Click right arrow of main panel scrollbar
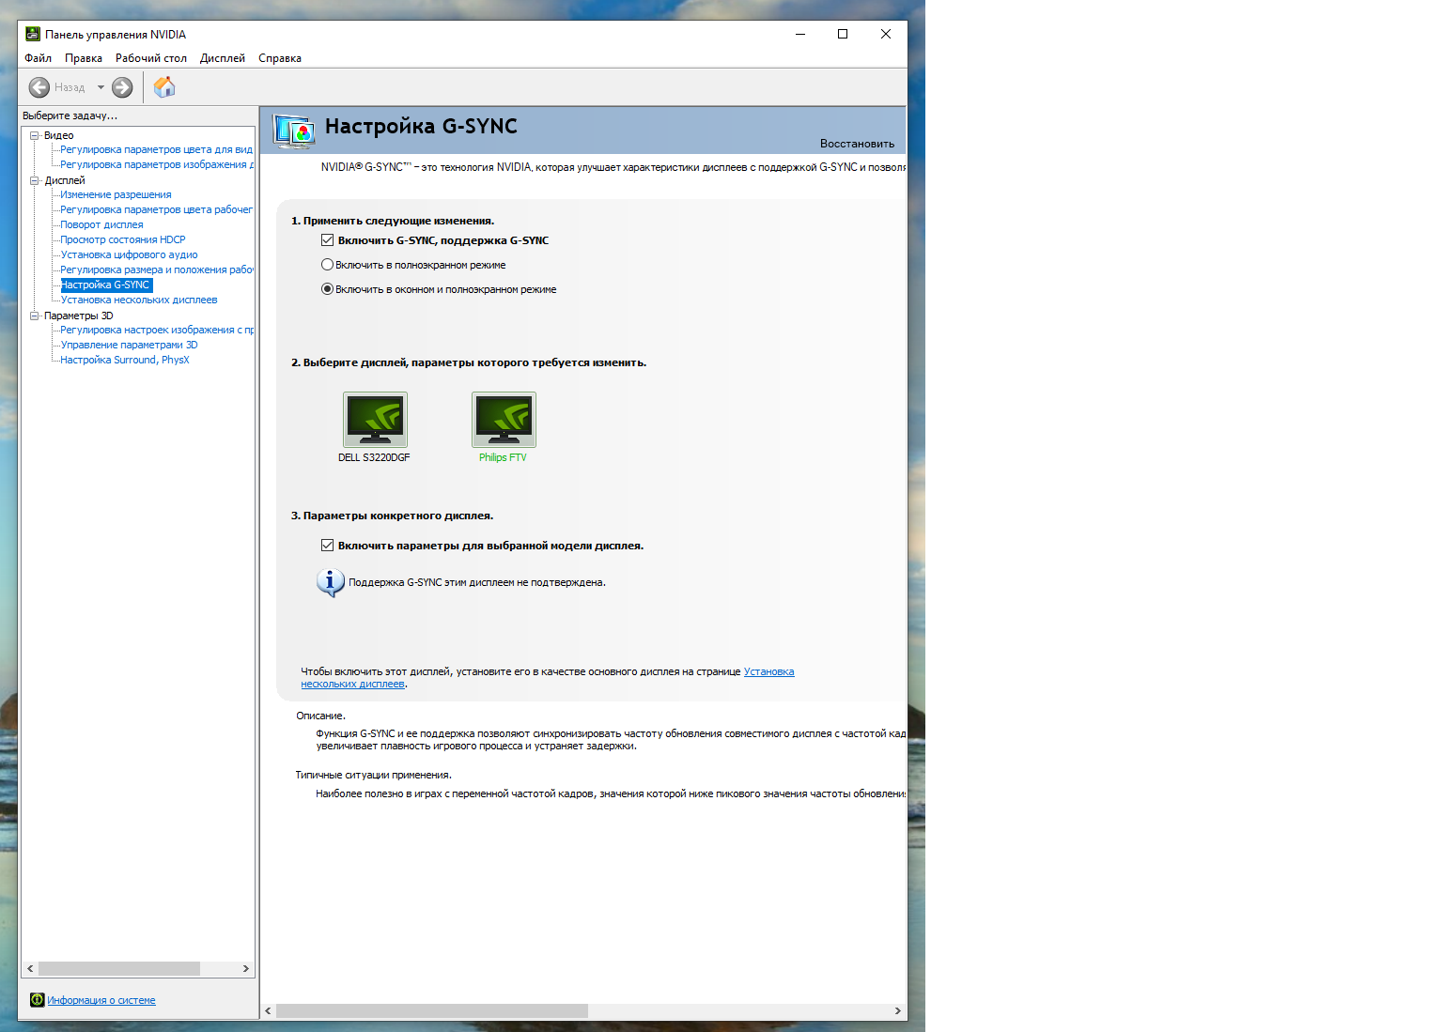The image size is (1443, 1032). point(898,1010)
